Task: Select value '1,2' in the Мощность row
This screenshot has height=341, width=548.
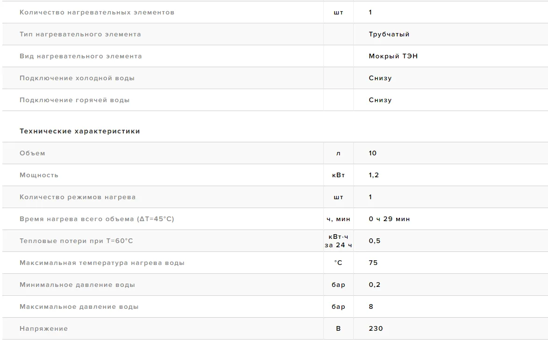Action: click(x=374, y=175)
